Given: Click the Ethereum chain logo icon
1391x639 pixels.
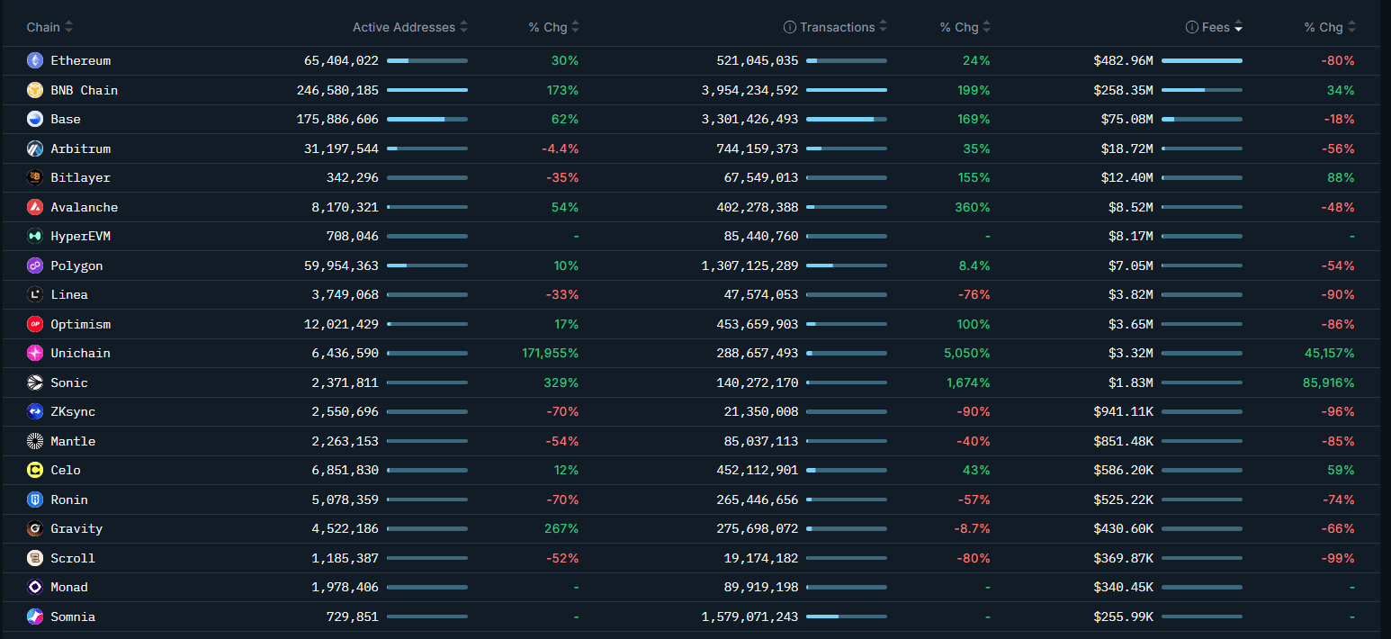Looking at the screenshot, I should 35,61.
